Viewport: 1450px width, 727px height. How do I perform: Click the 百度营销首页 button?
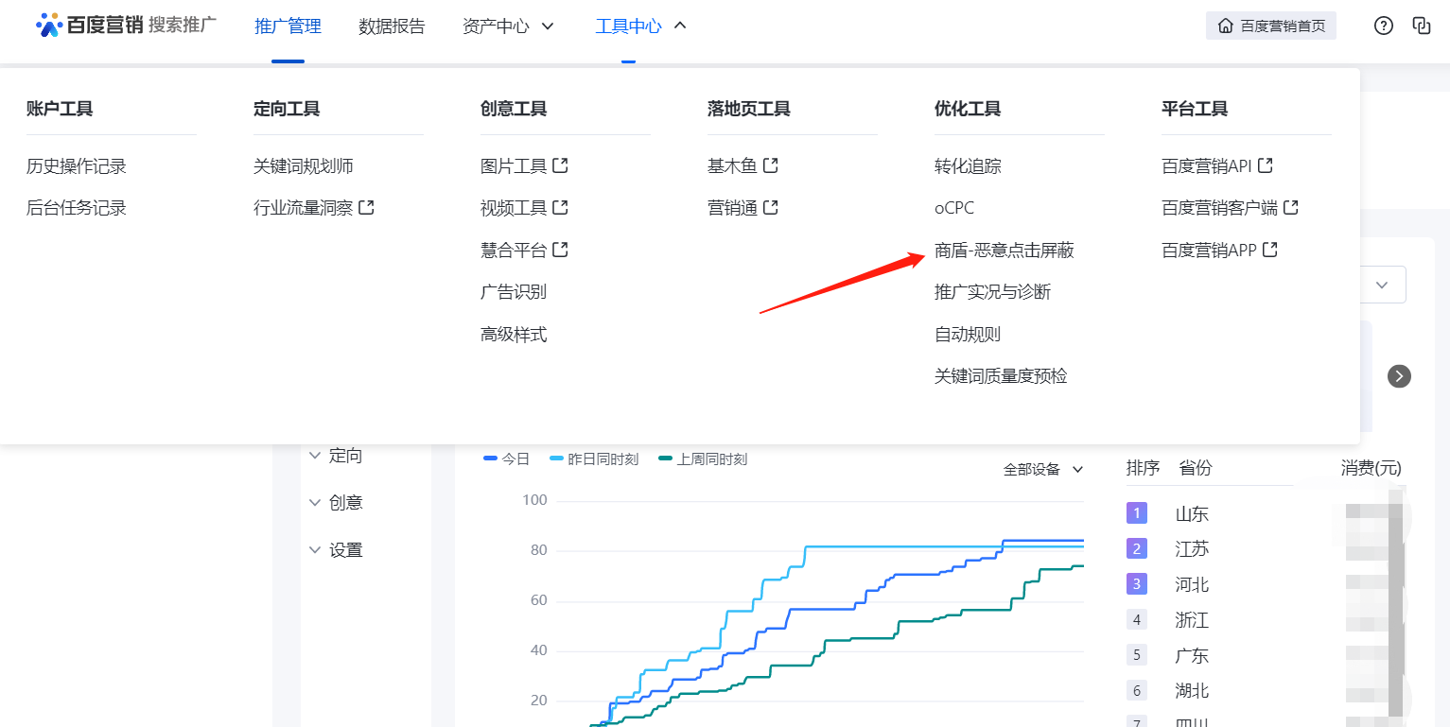[x=1271, y=26]
